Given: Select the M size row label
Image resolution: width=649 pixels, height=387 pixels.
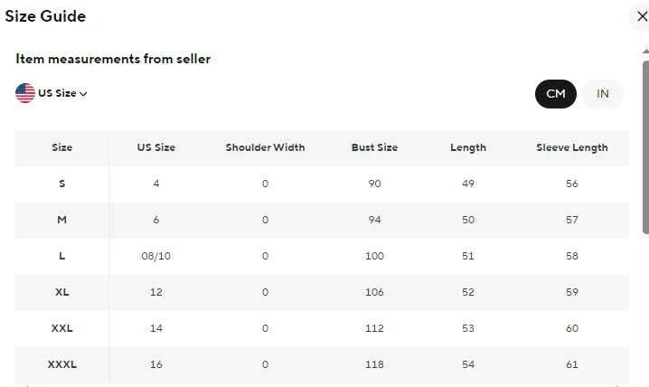Looking at the screenshot, I should point(62,220).
